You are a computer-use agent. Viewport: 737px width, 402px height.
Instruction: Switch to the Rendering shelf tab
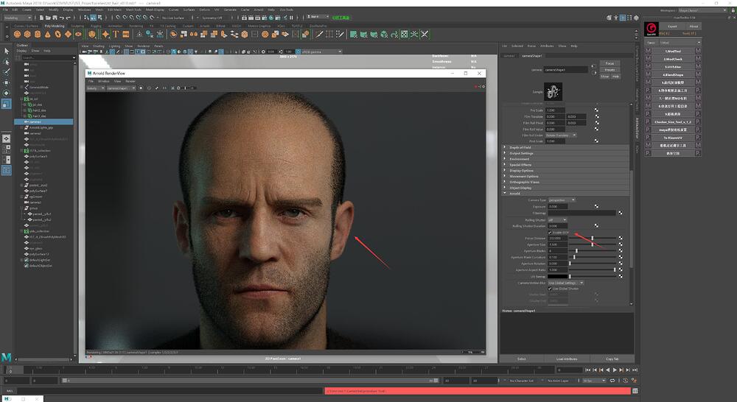pyautogui.click(x=136, y=26)
